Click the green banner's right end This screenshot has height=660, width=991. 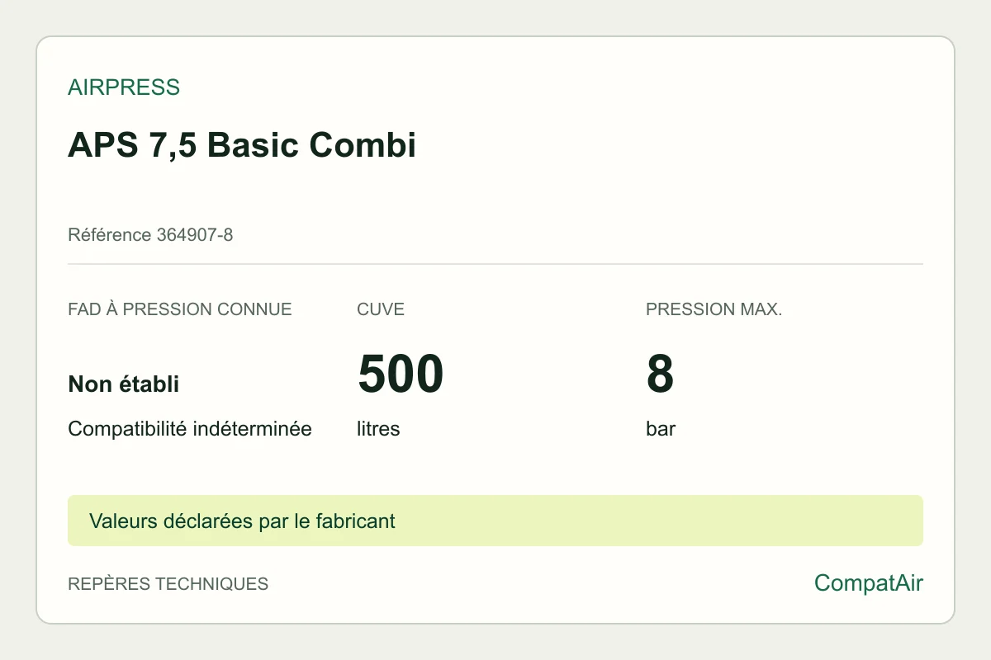click(x=900, y=521)
